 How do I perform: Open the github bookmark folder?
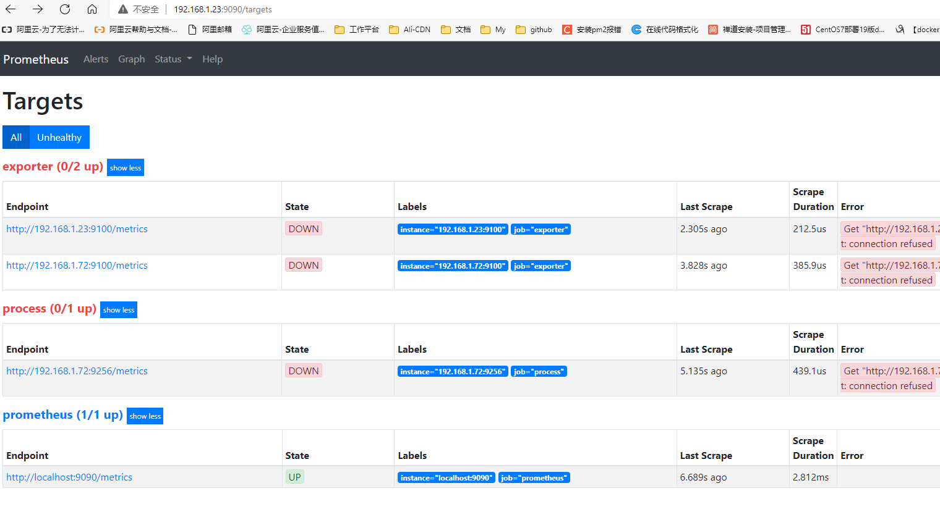click(x=534, y=30)
